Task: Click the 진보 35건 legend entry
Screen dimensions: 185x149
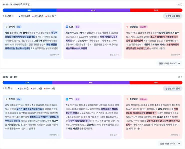Action: (24, 16)
